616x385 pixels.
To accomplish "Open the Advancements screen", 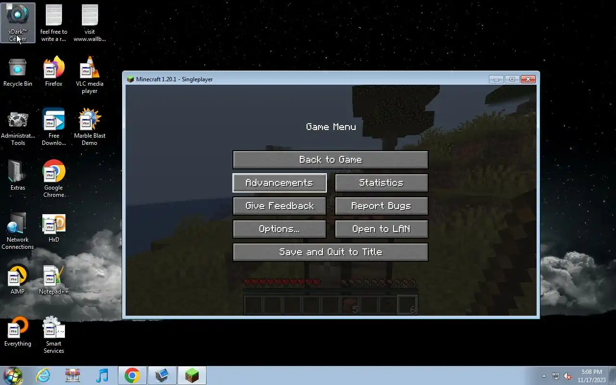I will click(x=279, y=183).
